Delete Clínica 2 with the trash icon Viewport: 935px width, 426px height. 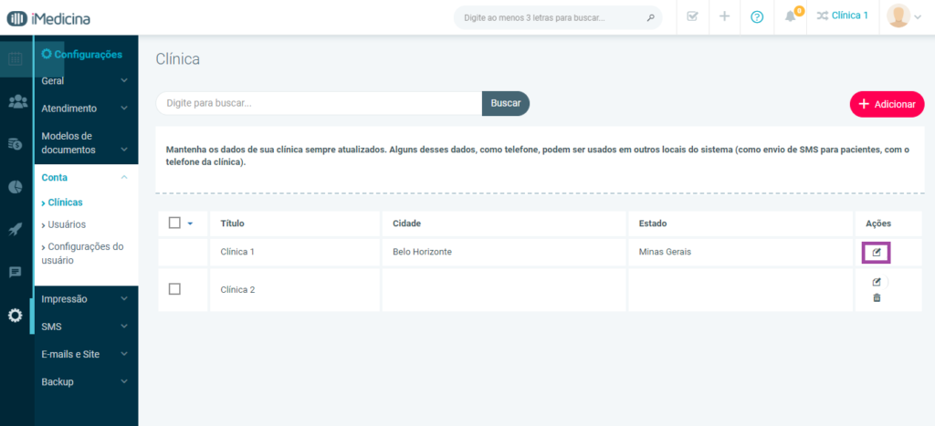pos(877,298)
